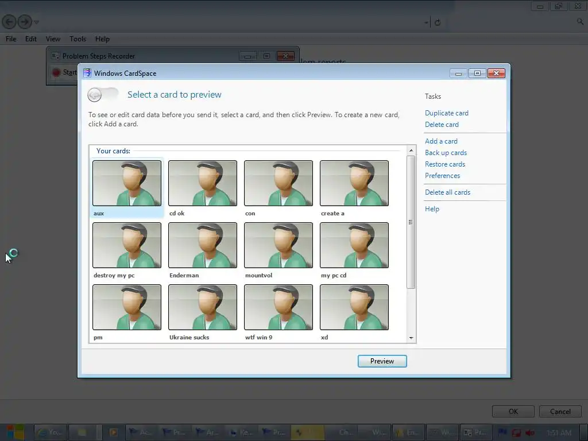Select the 'Enderman' card thumbnail
588x441 pixels.
tap(203, 245)
